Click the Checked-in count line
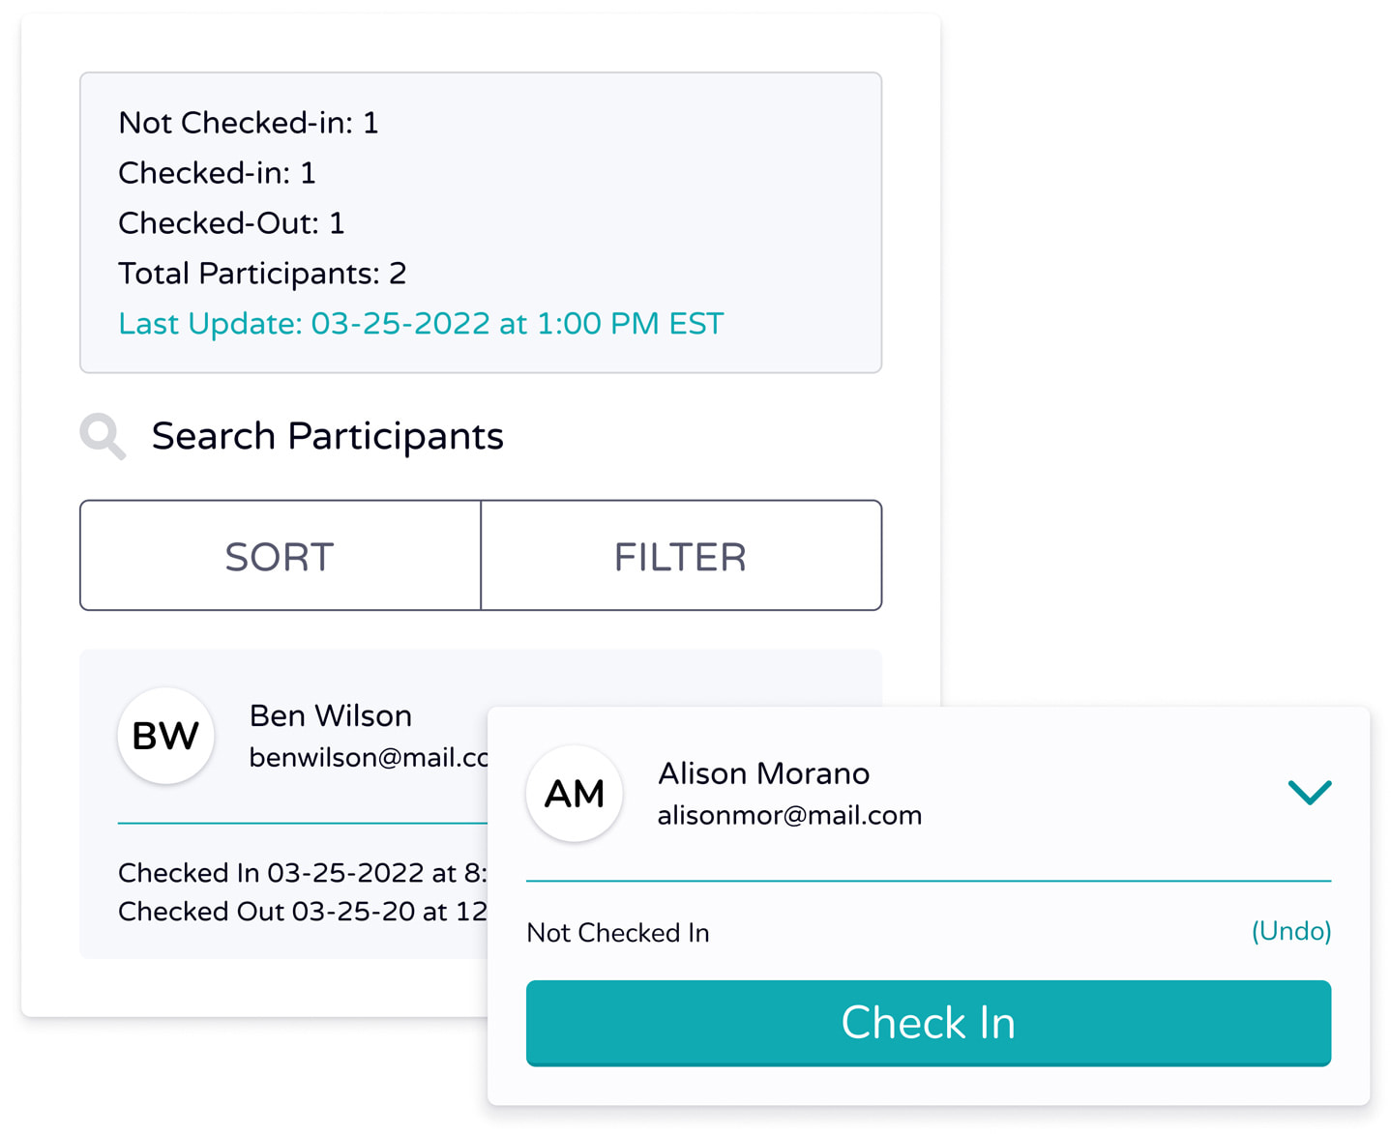 point(217,173)
